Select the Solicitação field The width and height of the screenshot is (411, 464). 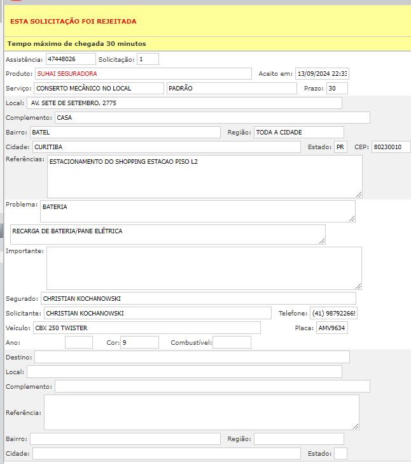coord(147,59)
